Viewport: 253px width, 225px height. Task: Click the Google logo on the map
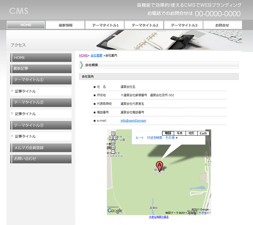tap(115, 210)
